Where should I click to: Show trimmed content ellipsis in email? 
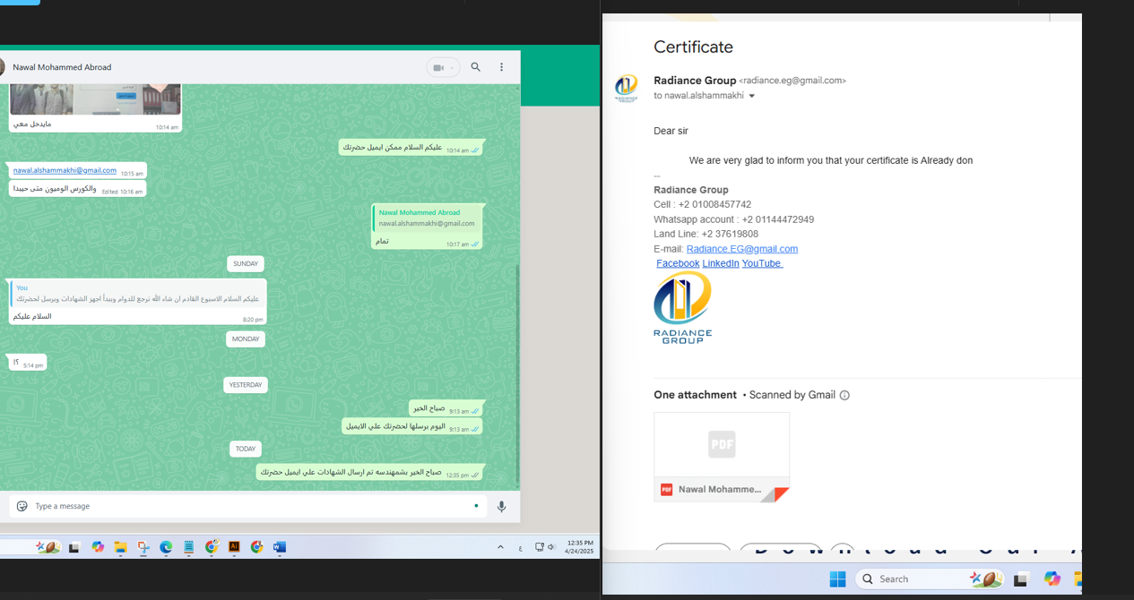click(657, 176)
